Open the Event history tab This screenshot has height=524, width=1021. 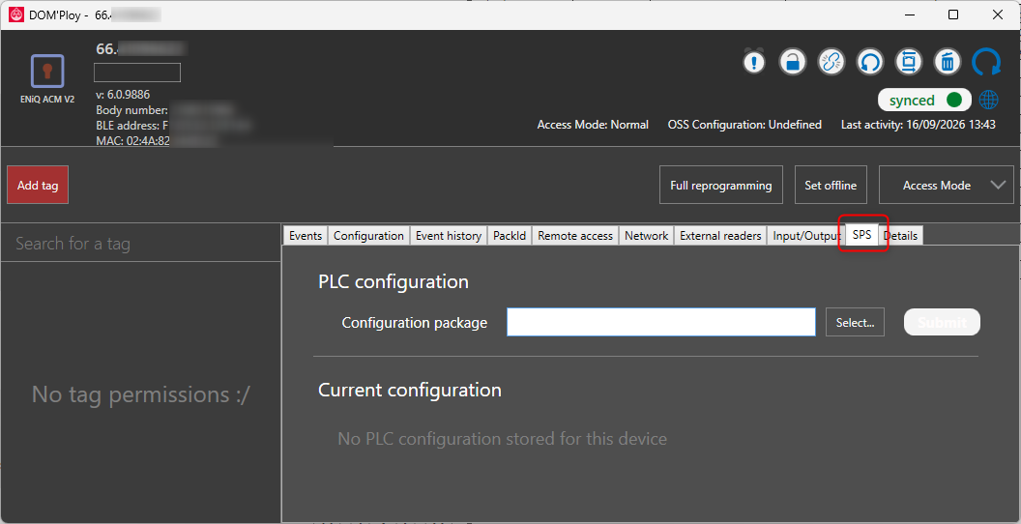[x=449, y=236]
